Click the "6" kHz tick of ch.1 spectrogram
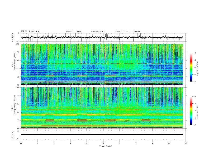This screenshot has width=209, height=161. click(19, 60)
